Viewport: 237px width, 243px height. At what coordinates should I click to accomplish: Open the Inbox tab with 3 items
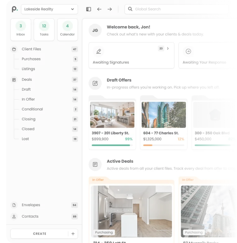point(21,30)
